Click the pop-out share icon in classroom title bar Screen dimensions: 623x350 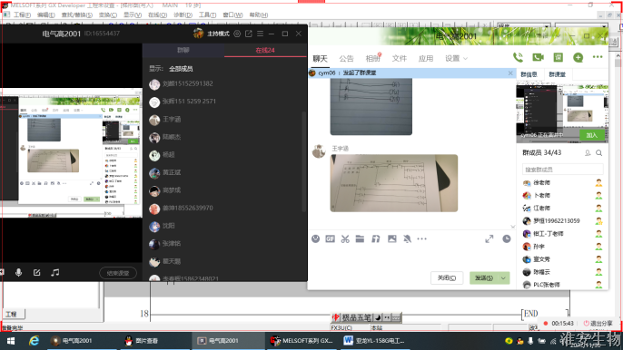pos(249,34)
